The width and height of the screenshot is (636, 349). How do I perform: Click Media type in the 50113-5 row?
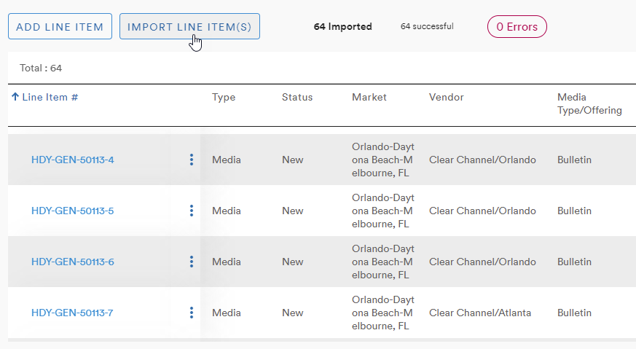click(227, 211)
